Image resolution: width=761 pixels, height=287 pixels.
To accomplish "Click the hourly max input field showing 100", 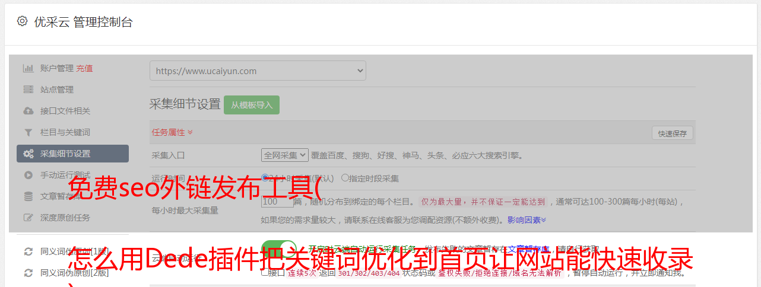I will (x=277, y=201).
